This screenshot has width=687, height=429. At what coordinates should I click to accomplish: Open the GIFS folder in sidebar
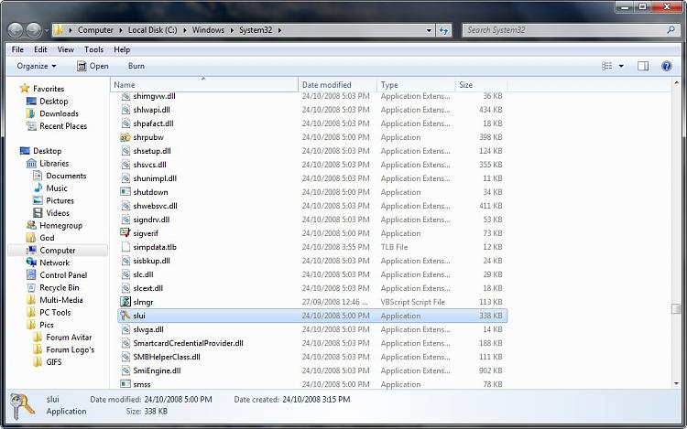pyautogui.click(x=54, y=362)
